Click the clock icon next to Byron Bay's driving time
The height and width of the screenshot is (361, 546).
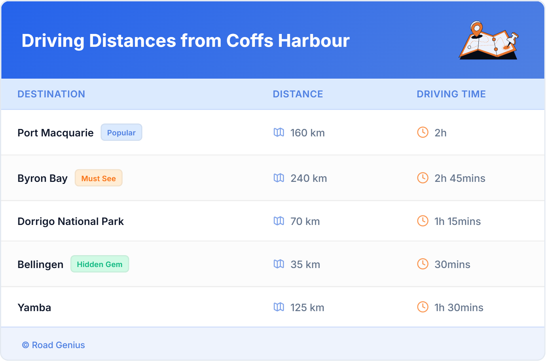[422, 178]
